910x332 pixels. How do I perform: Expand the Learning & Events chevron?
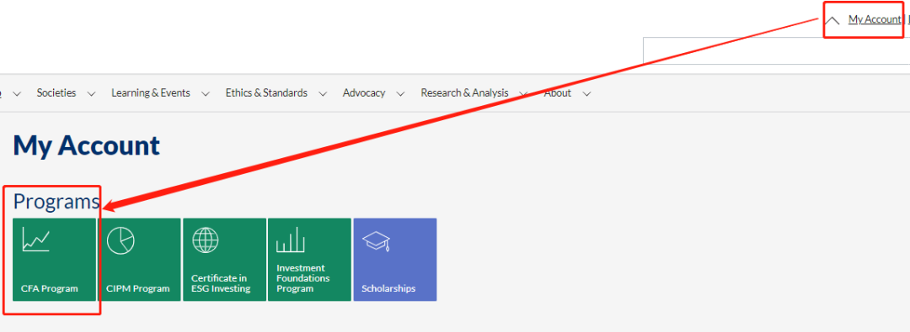pyautogui.click(x=204, y=93)
